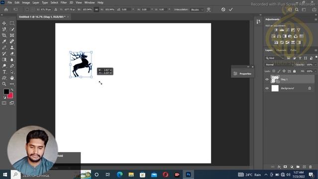The image size is (318, 179).
Task: Open the Fill slider dropdown arrow
Action: click(316, 71)
